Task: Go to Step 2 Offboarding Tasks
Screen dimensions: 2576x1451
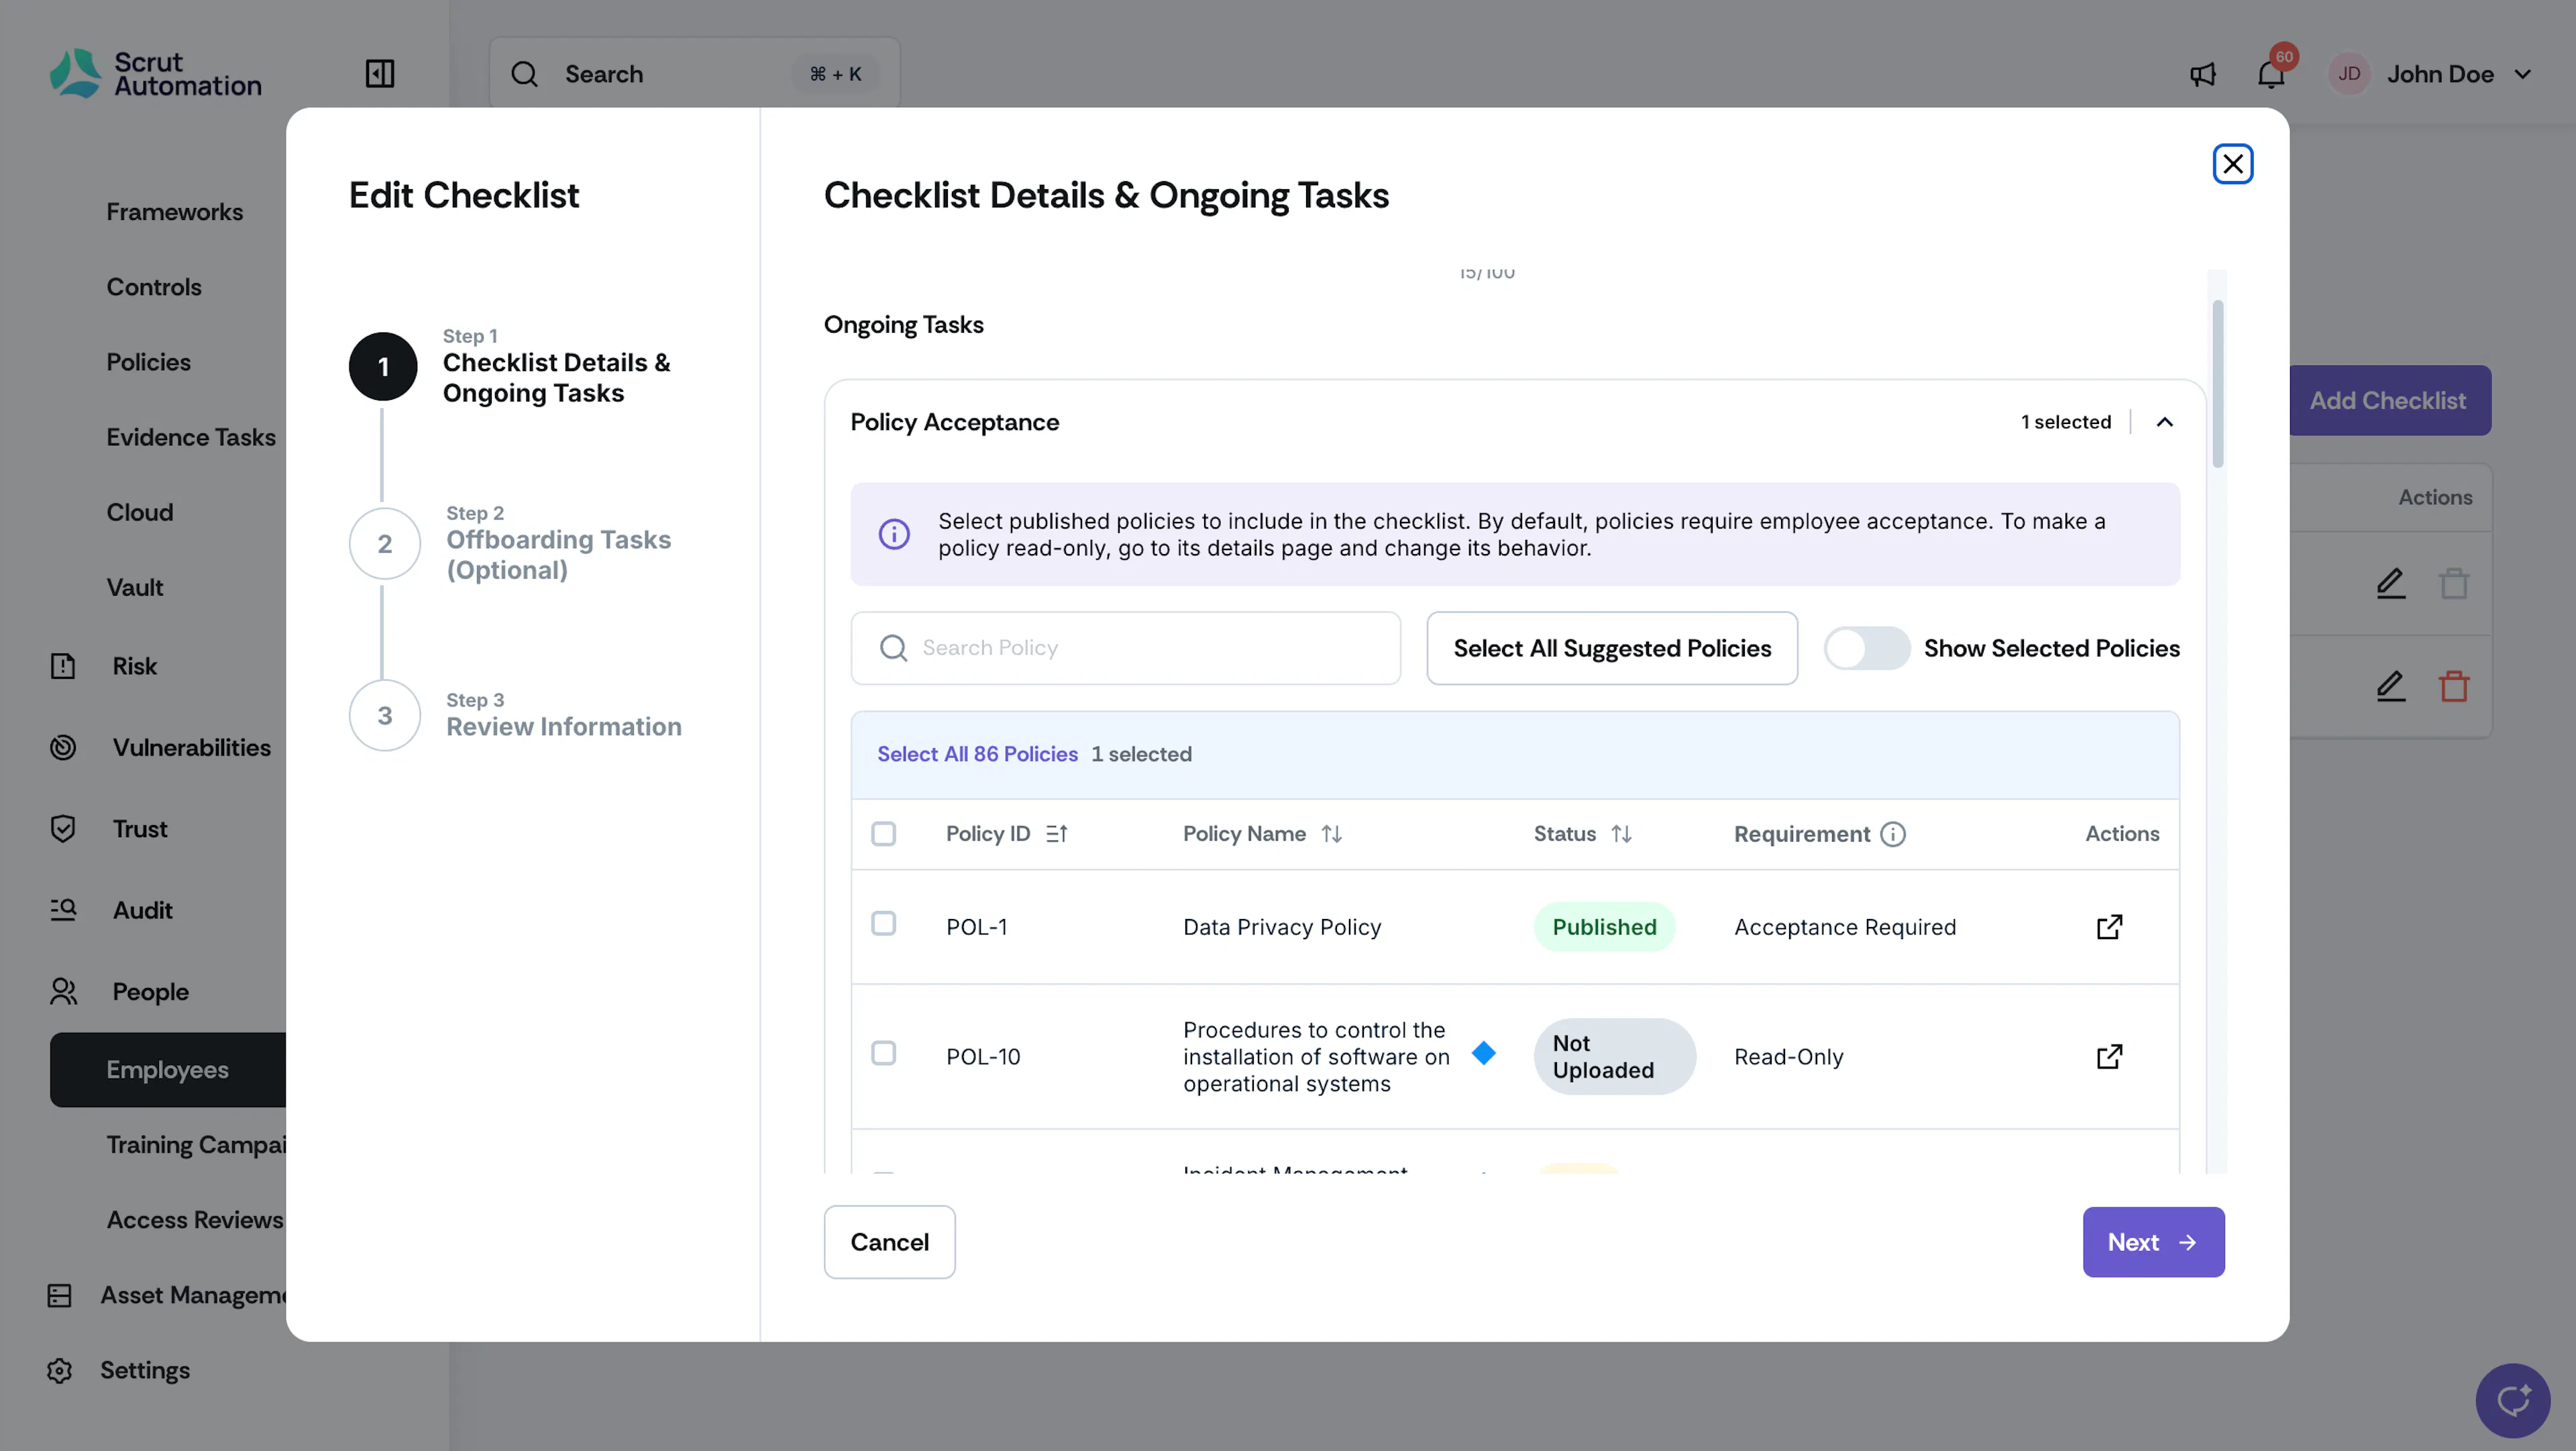Action: click(x=510, y=543)
